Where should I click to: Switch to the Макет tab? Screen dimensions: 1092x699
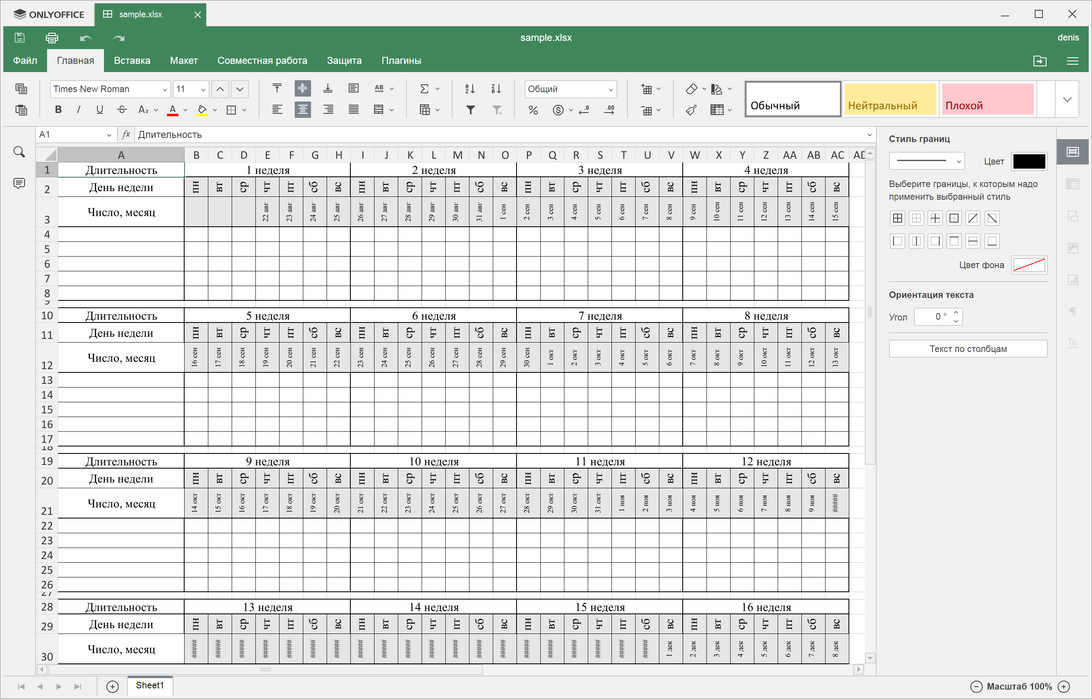click(184, 61)
